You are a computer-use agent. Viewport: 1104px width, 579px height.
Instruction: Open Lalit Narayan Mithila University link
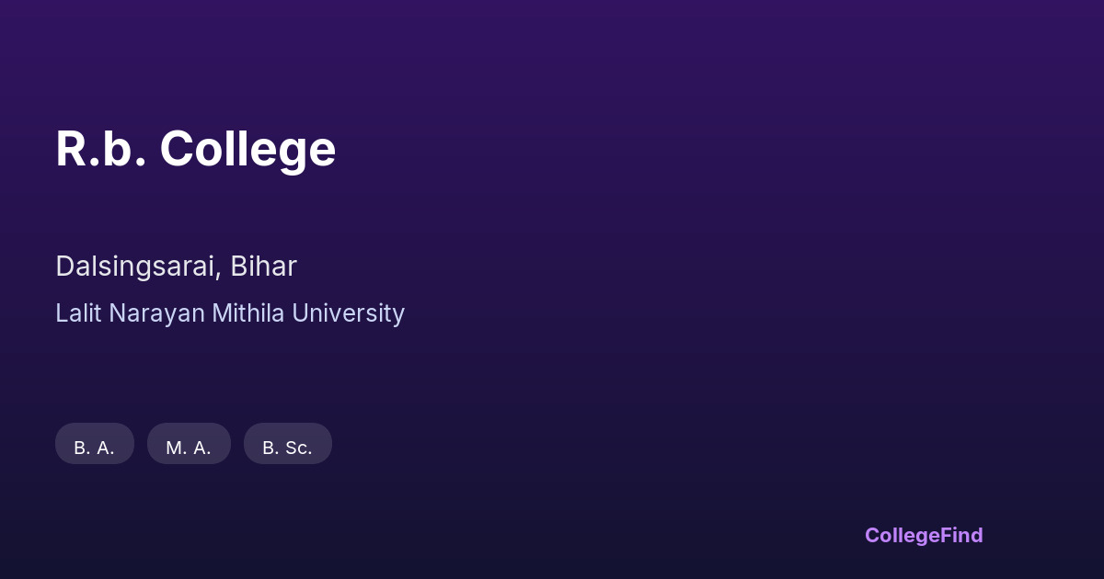click(x=230, y=313)
